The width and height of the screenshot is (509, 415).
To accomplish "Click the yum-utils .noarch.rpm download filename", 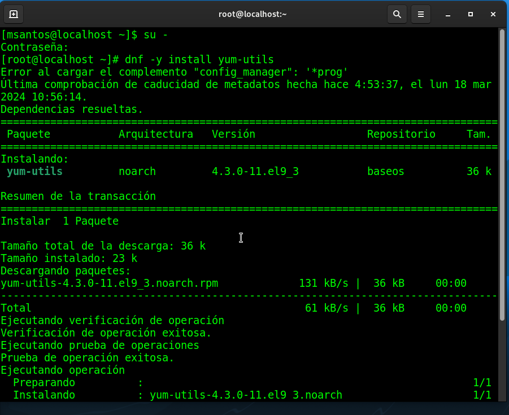I will point(110,283).
